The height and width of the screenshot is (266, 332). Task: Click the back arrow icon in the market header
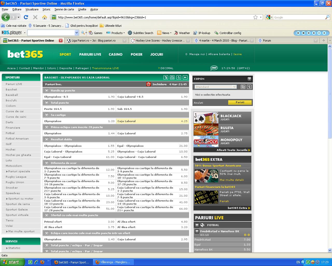(185, 77)
